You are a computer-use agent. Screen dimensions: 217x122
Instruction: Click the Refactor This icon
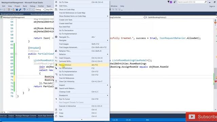pyautogui.click(x=56, y=51)
